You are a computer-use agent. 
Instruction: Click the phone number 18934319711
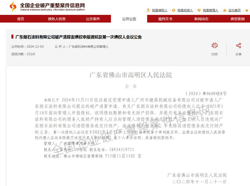coord(121,150)
